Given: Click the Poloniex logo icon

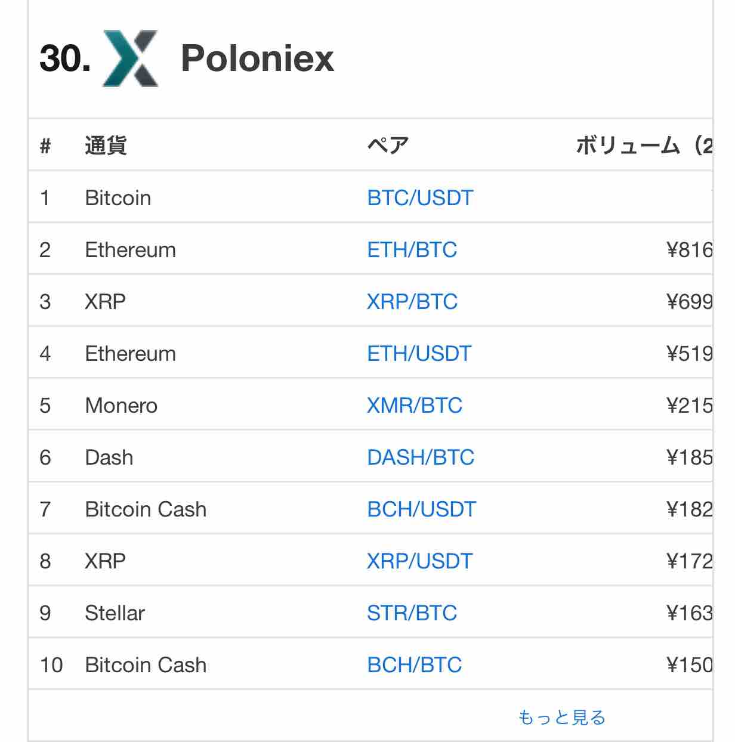Looking at the screenshot, I should (x=131, y=58).
